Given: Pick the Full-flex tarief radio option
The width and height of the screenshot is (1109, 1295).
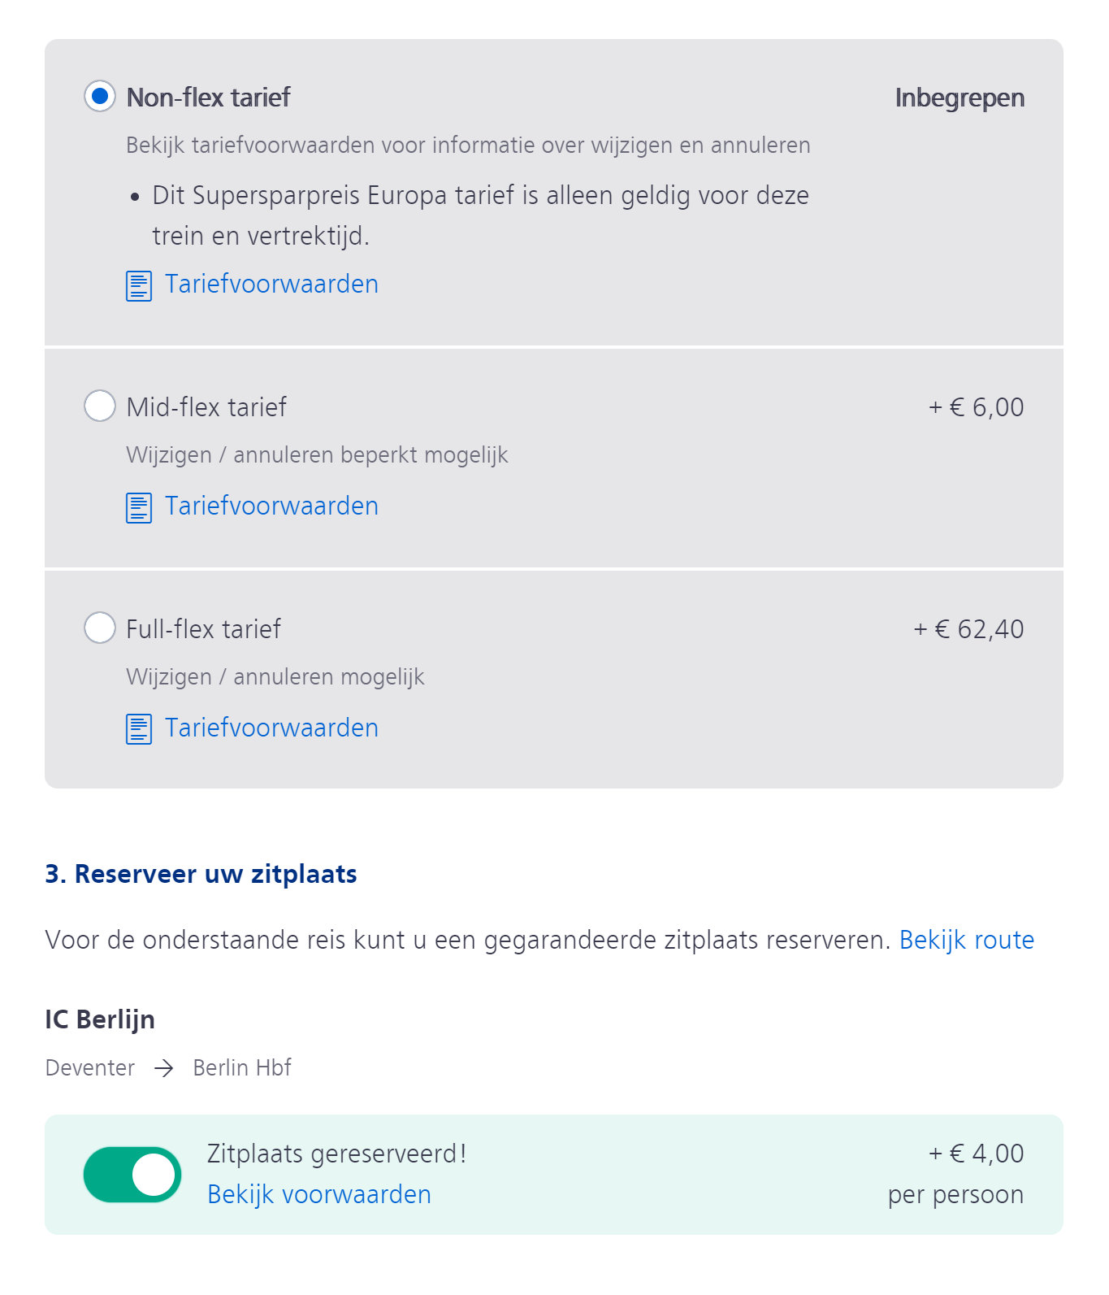Looking at the screenshot, I should point(100,628).
